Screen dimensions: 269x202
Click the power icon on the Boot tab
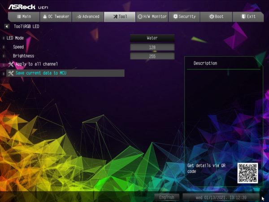tap(211, 17)
